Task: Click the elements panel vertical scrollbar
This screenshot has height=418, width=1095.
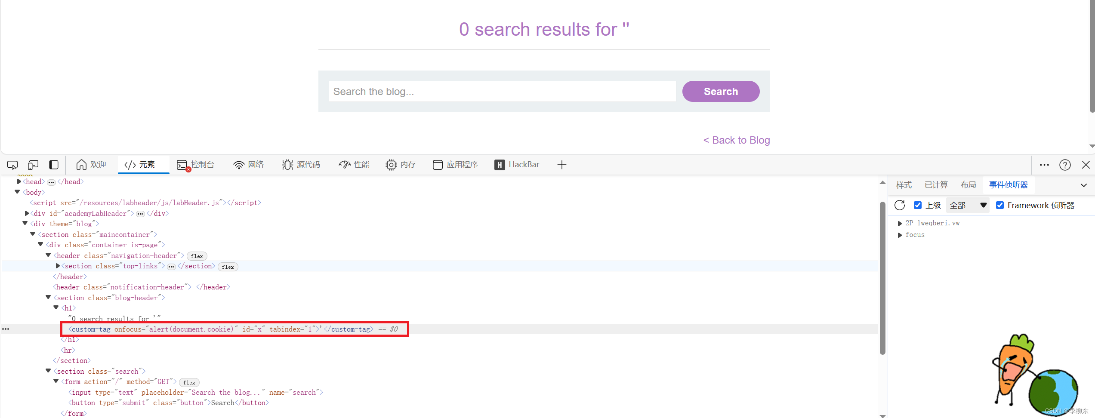Action: click(x=882, y=278)
